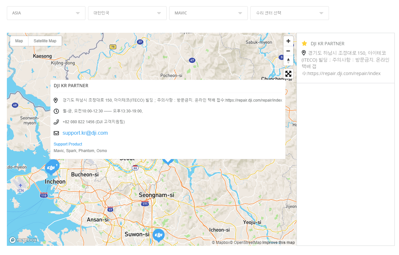
Task: Open the Mapbox logo link
Action: 23,240
